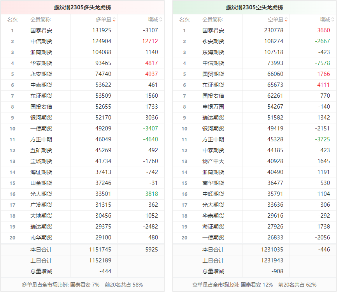Click 增减 sort arrows in short table
337x292 pixels.
(x=333, y=19)
